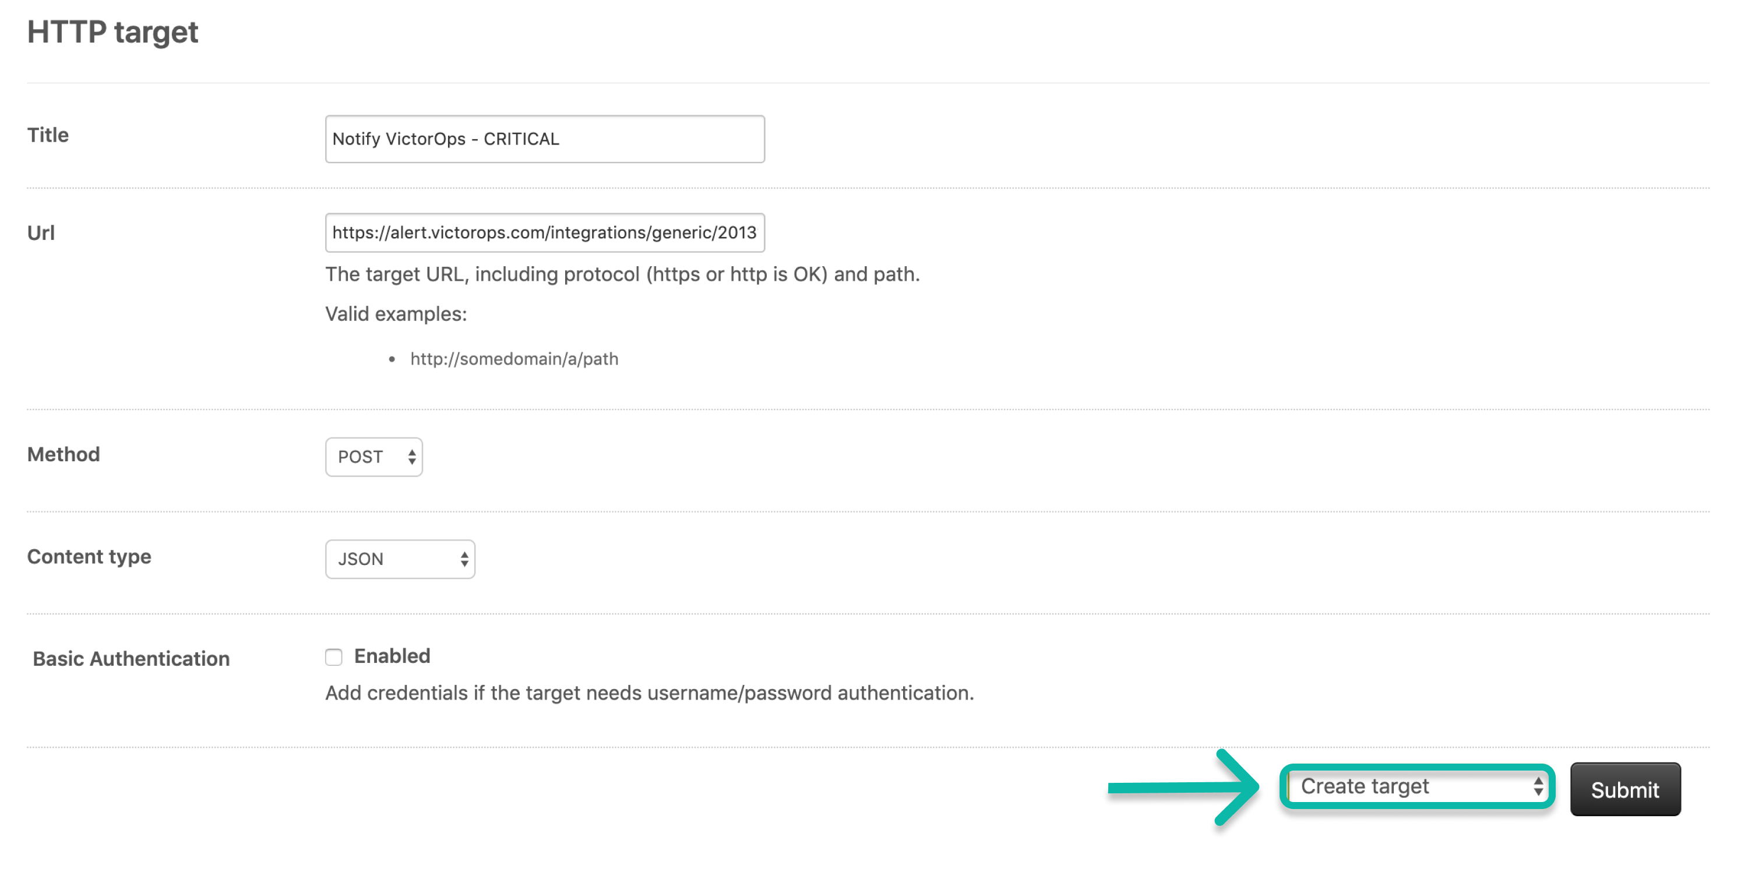Click the HTTP target heading
The image size is (1748, 883).
(112, 32)
